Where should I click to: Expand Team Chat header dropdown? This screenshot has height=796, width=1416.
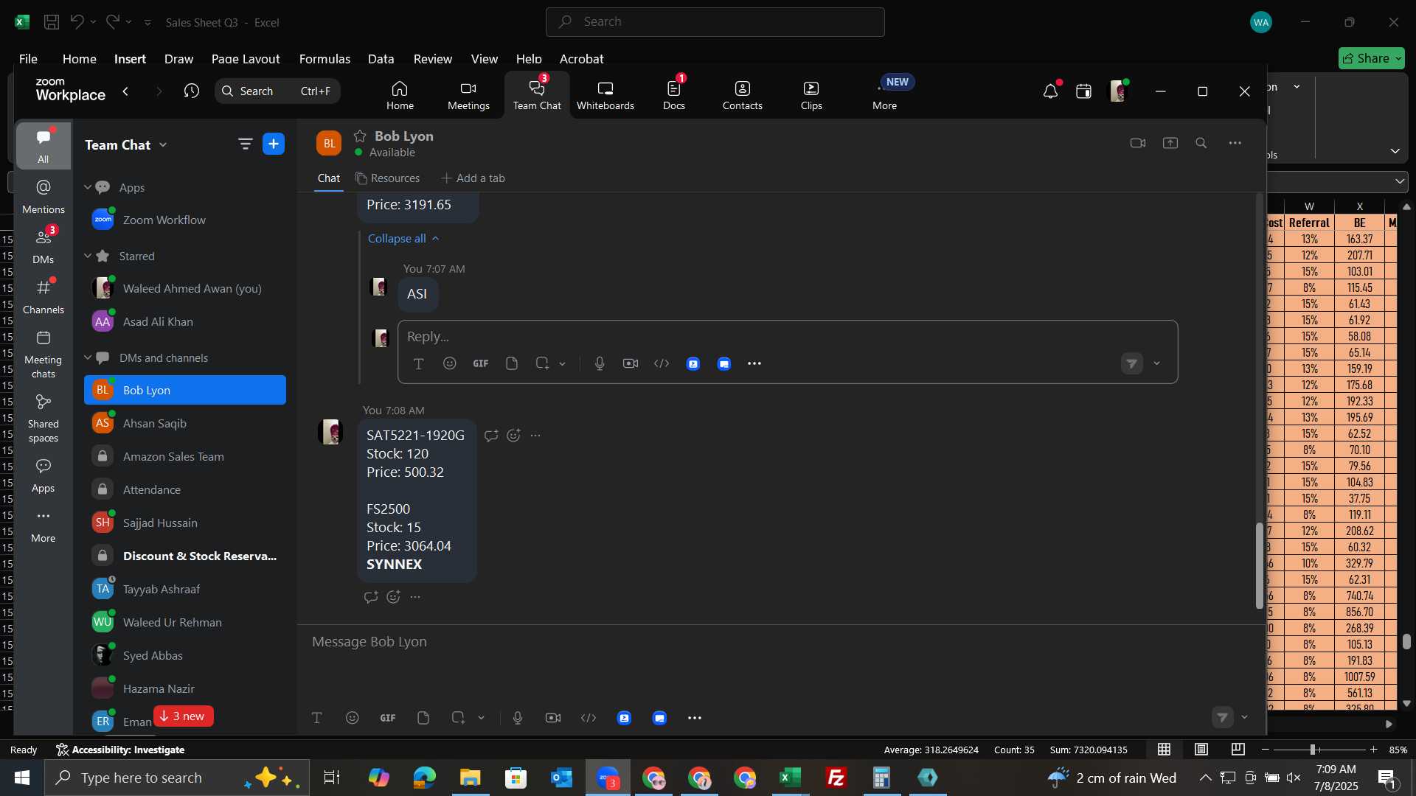point(163,145)
